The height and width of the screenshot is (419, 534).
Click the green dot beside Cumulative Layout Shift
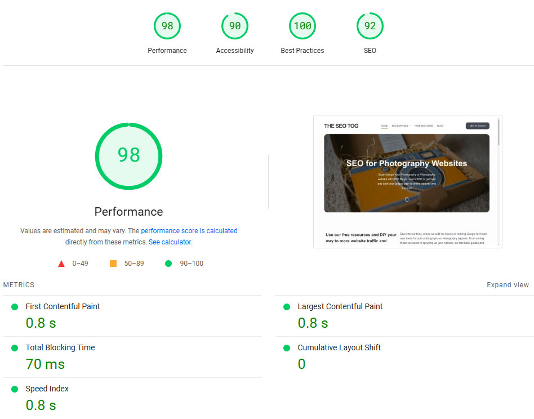coord(286,347)
